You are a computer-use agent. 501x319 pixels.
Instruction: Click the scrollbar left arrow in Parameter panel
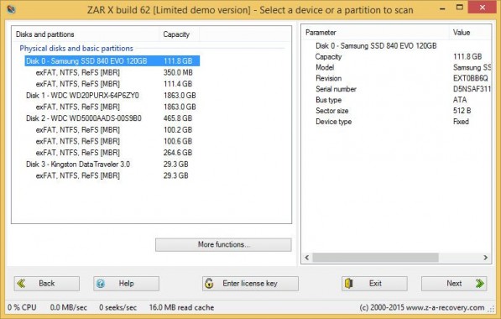pyautogui.click(x=307, y=258)
